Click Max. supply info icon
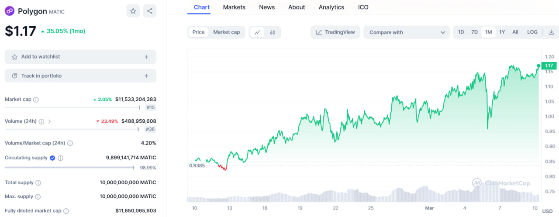The image size is (559, 217). pos(38,197)
